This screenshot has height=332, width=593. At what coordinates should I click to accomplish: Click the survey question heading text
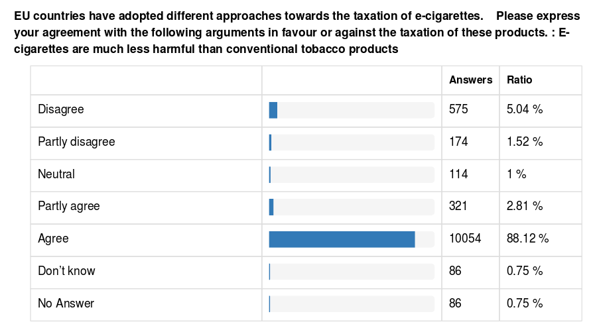click(x=292, y=32)
